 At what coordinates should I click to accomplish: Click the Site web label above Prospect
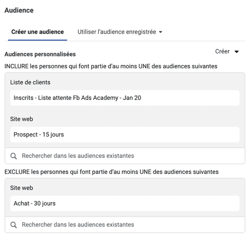click(21, 119)
